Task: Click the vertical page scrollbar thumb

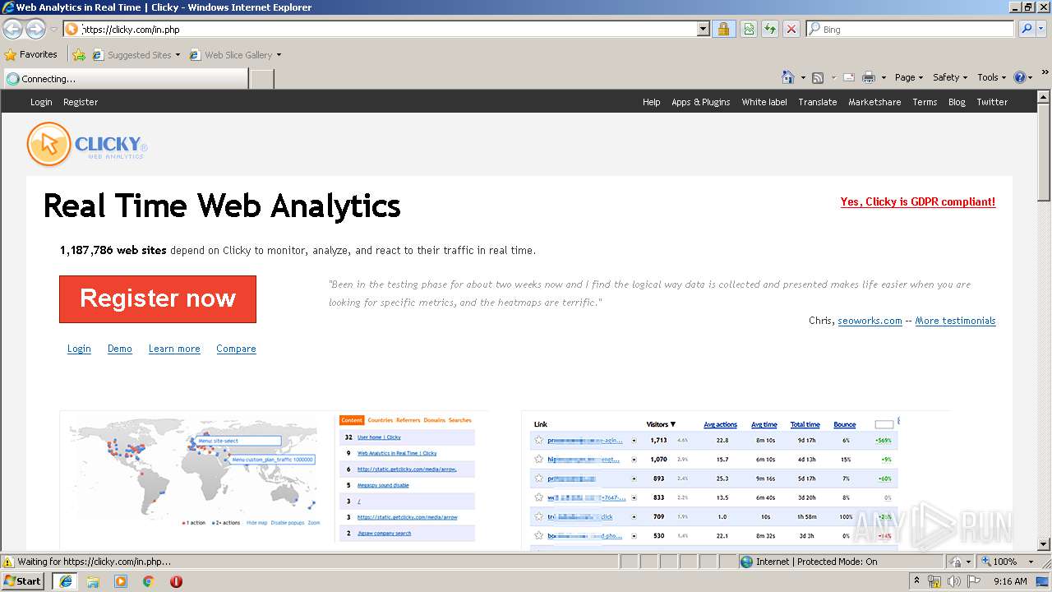Action: coord(1044,152)
